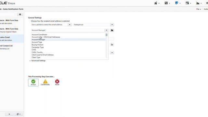Screen dimensions: 208x117
Task: Open the blue assets icon menu
Action: [178, 3]
